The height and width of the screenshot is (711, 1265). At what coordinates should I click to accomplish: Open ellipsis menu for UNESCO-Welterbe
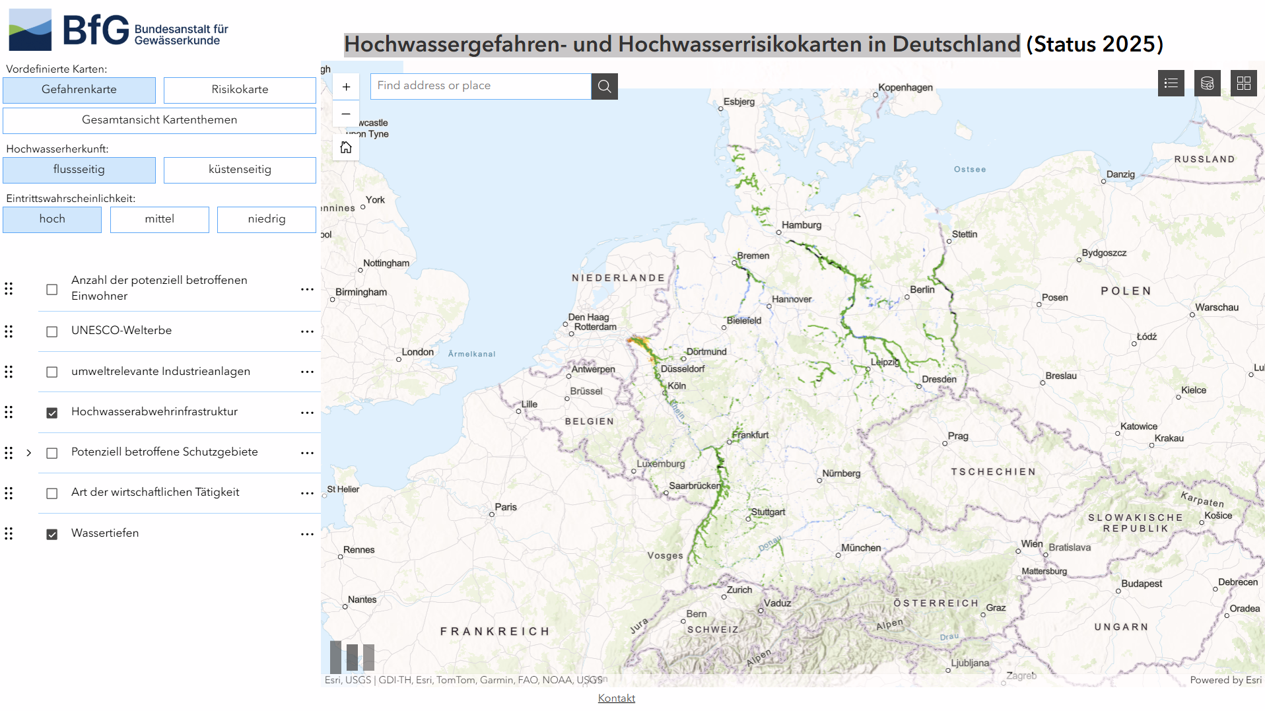306,332
